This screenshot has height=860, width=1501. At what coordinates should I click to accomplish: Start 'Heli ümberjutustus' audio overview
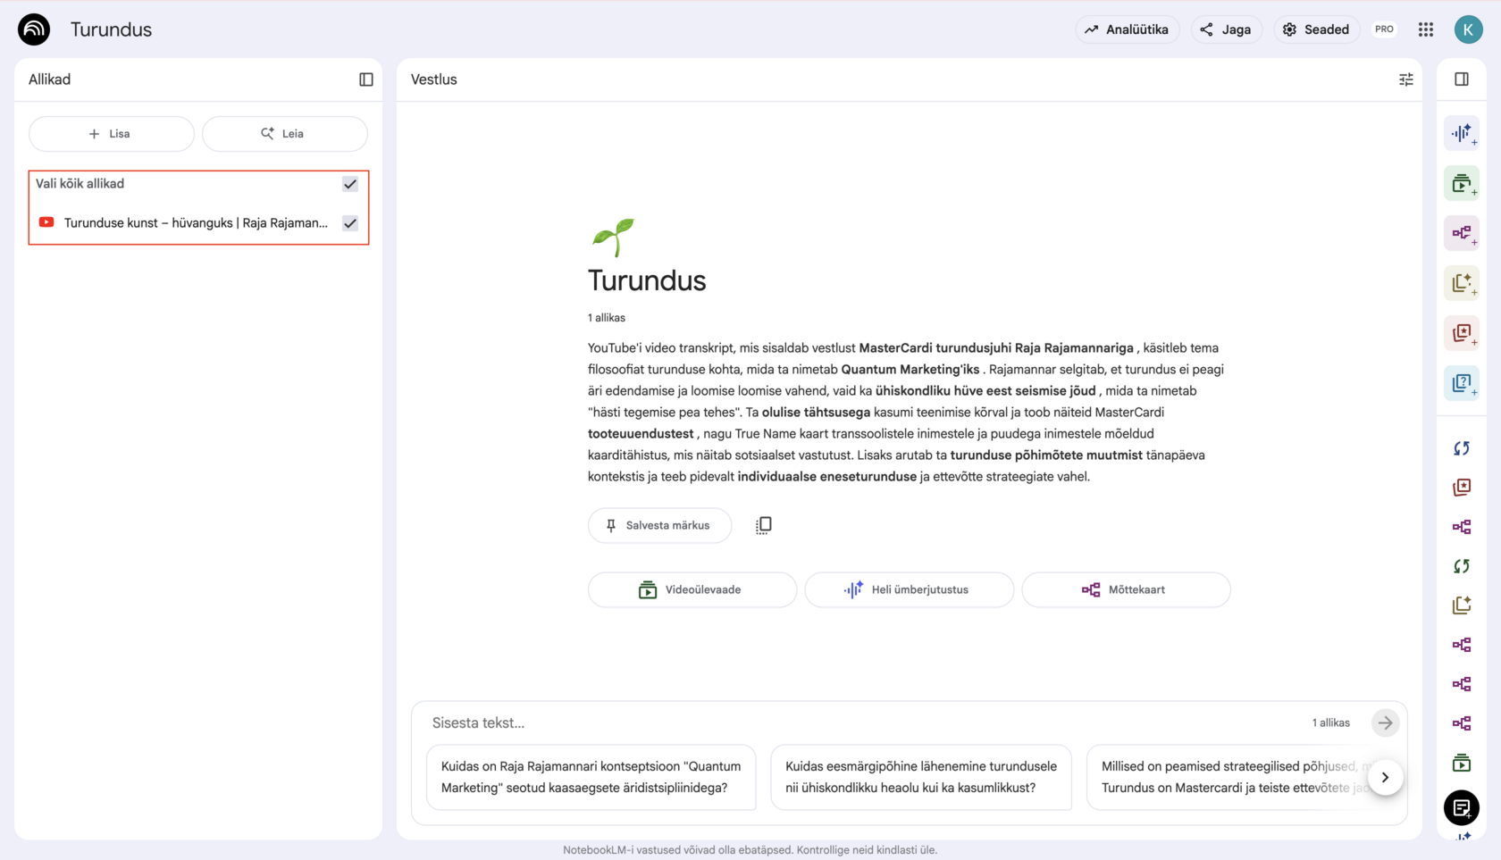tap(910, 589)
